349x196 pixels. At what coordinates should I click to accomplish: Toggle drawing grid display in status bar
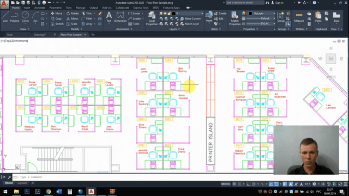point(234,184)
